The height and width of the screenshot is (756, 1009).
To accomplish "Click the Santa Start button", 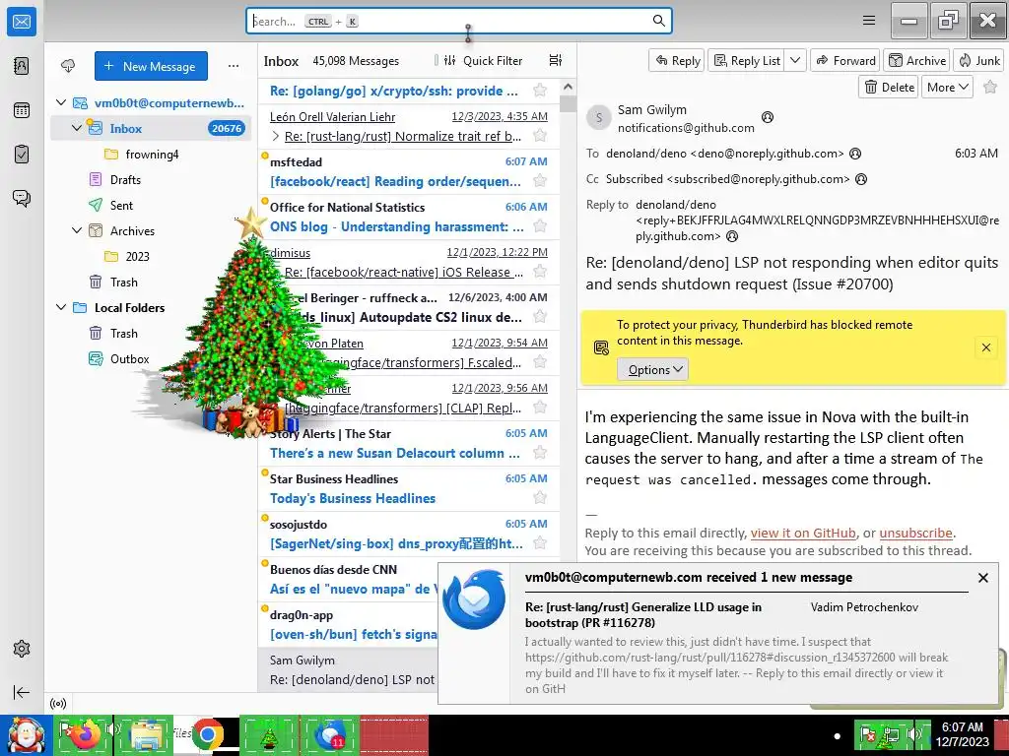I will [25, 734].
